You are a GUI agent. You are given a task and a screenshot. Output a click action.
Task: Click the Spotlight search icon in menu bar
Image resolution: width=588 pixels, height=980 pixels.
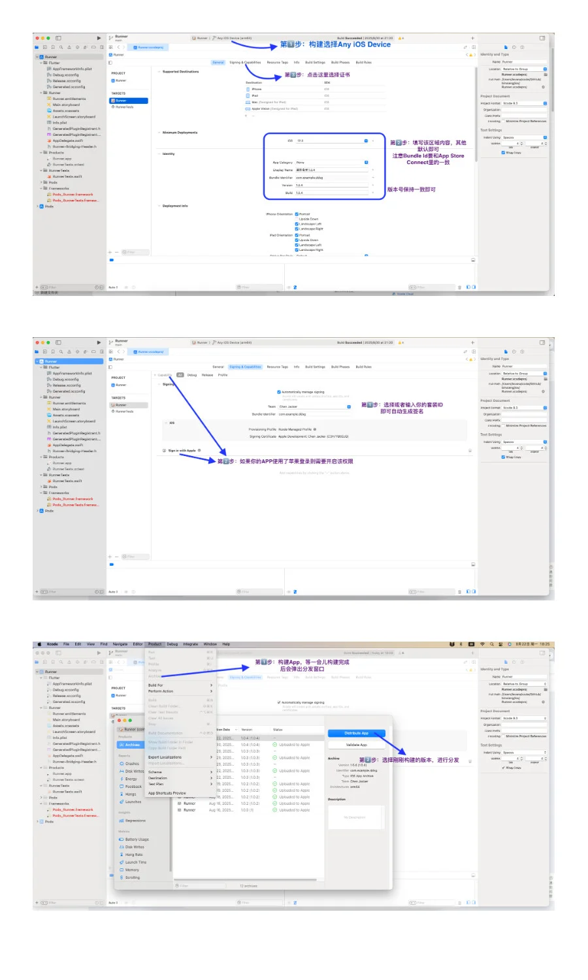click(491, 644)
